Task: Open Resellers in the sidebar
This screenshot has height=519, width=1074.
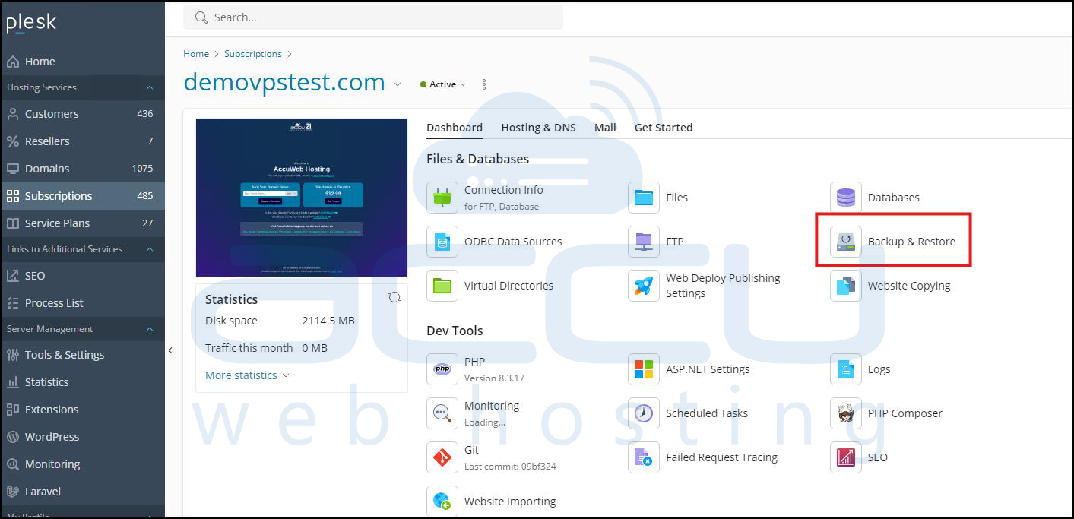Action: point(82,141)
